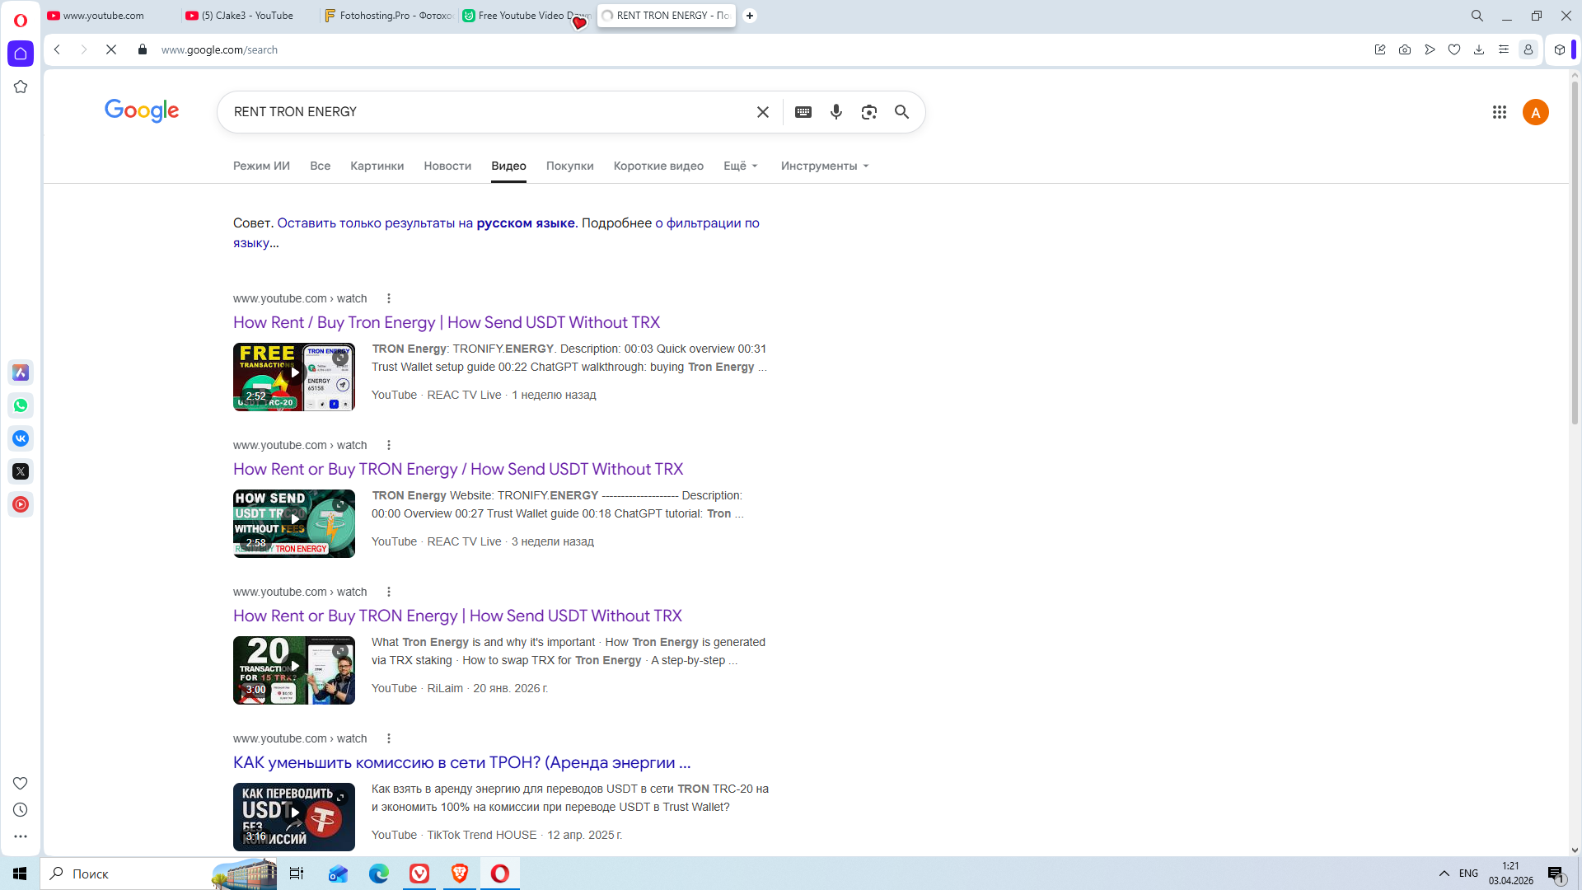This screenshot has width=1582, height=890.
Task: Click the voice search microphone icon
Action: (835, 112)
